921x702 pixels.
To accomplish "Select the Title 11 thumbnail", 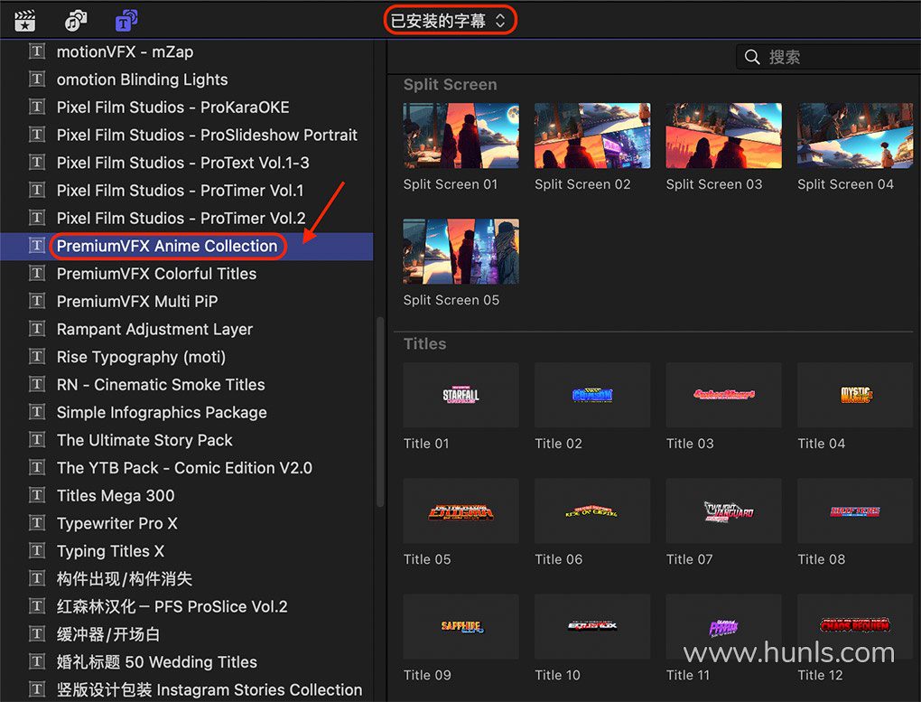I will (723, 627).
